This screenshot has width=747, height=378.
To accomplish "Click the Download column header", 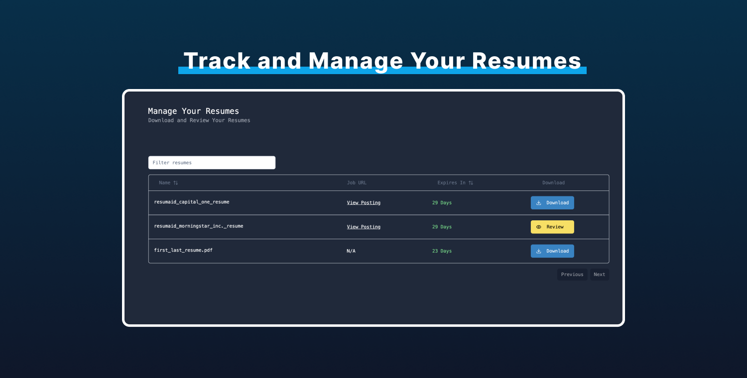I will click(x=553, y=183).
